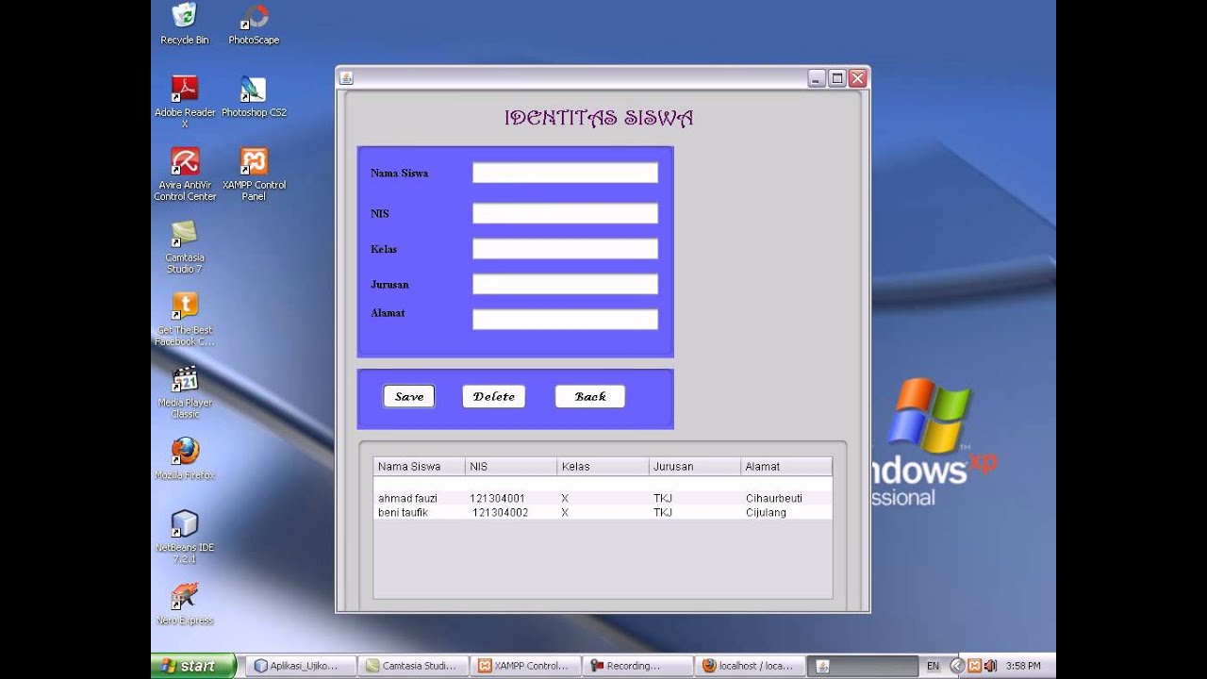Click NIS cell 121304002
1207x679 pixels.
511,513
